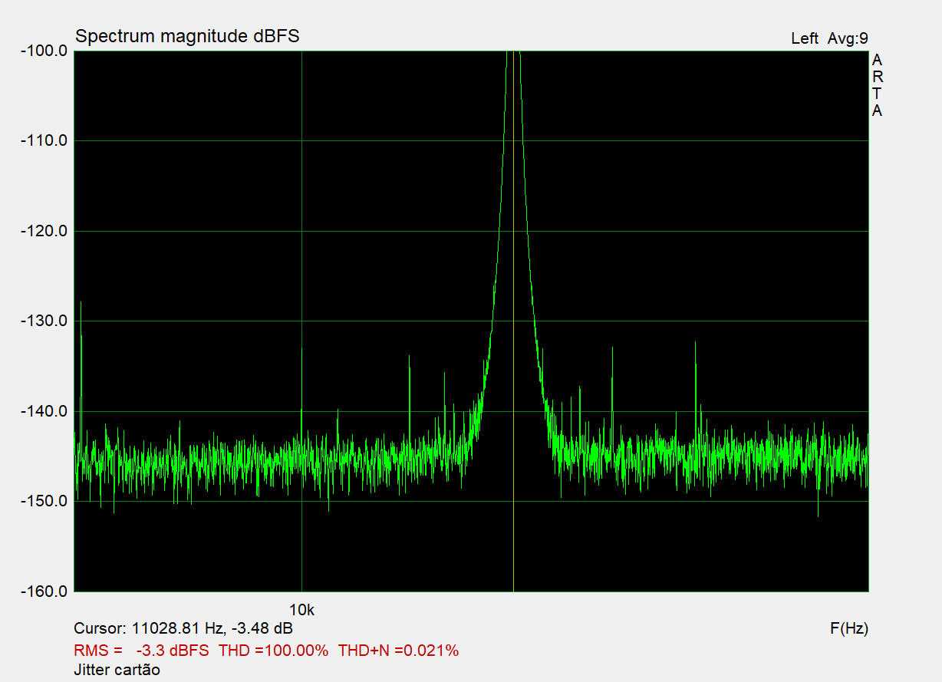Viewport: 942px width, 682px height.
Task: Click the red RMS THD readout line
Action: point(266,651)
